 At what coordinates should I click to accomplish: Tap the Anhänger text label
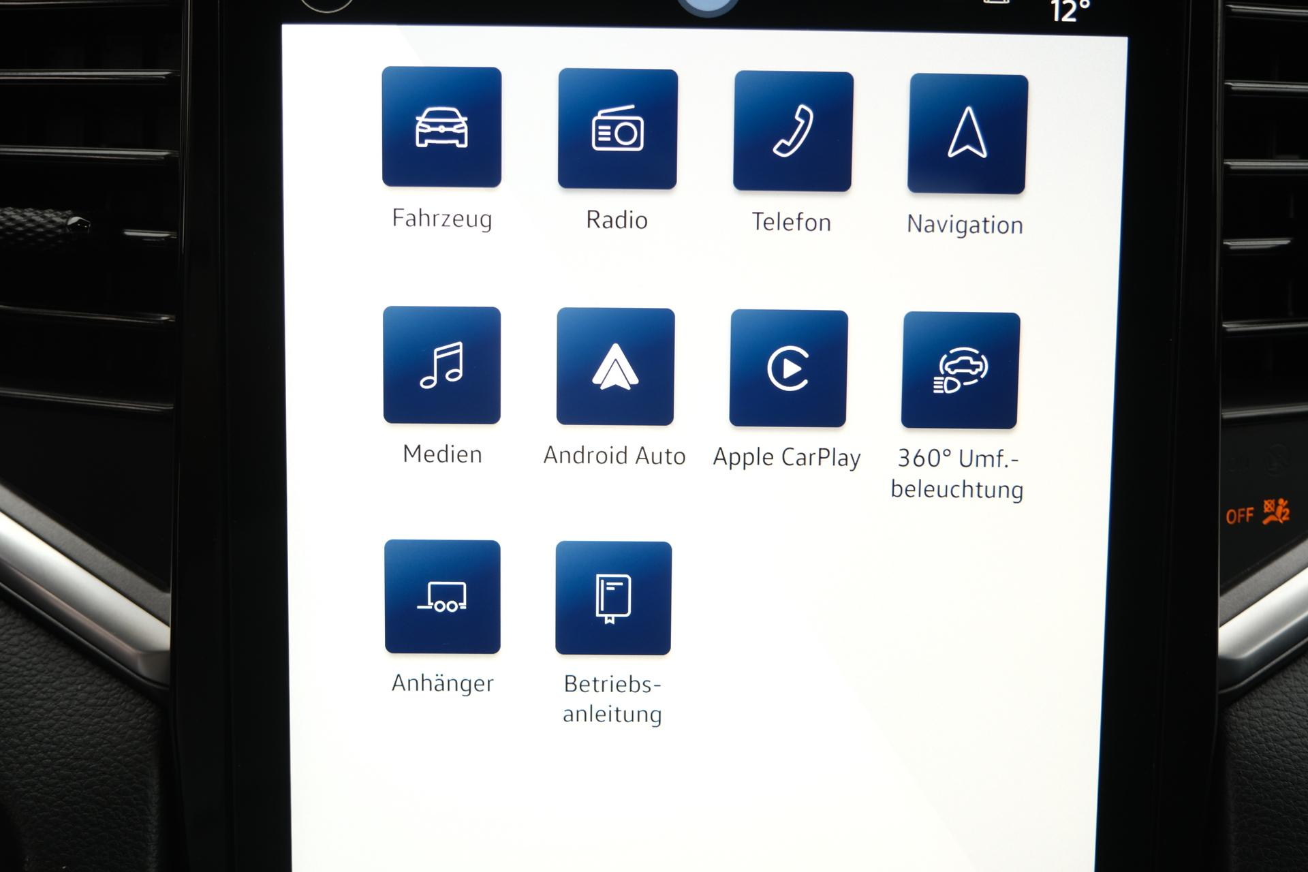click(x=442, y=683)
